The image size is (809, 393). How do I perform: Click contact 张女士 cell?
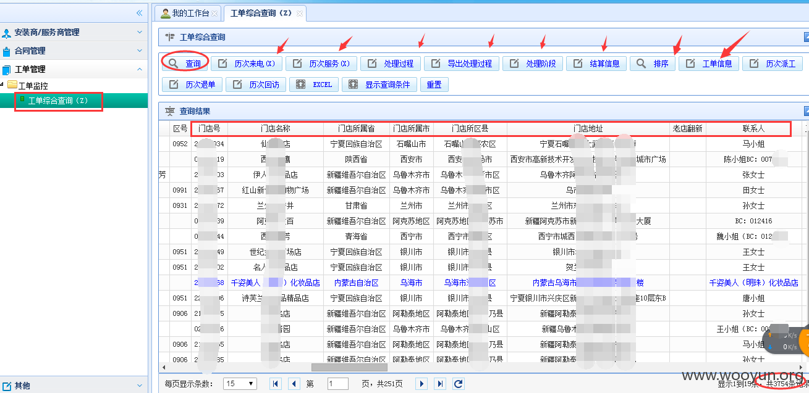[753, 175]
